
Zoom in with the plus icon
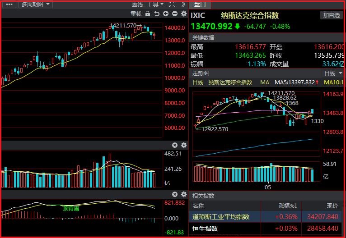click(166, 14)
